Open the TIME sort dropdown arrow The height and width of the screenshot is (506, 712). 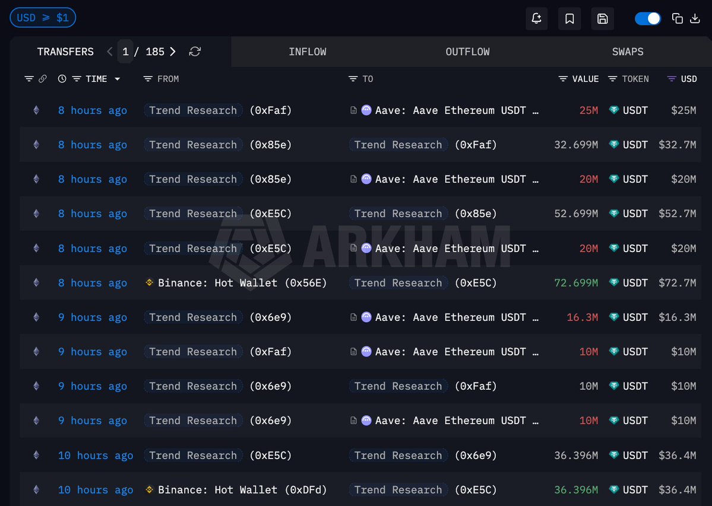(117, 79)
